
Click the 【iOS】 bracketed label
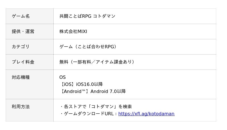coord(68,84)
